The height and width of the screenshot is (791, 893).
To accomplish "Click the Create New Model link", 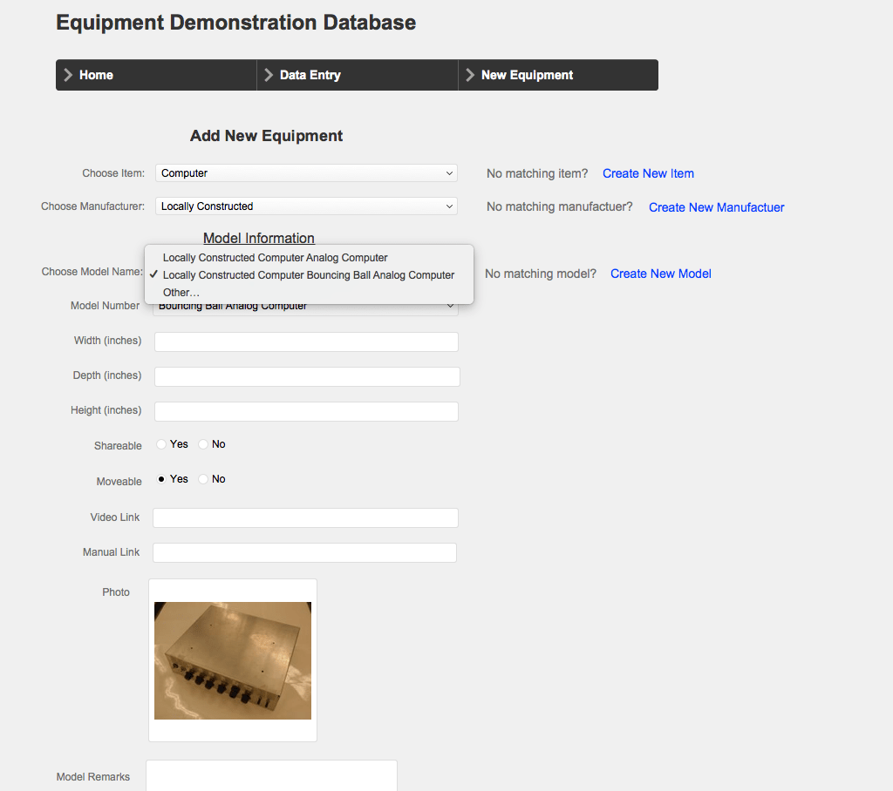I will [x=660, y=274].
